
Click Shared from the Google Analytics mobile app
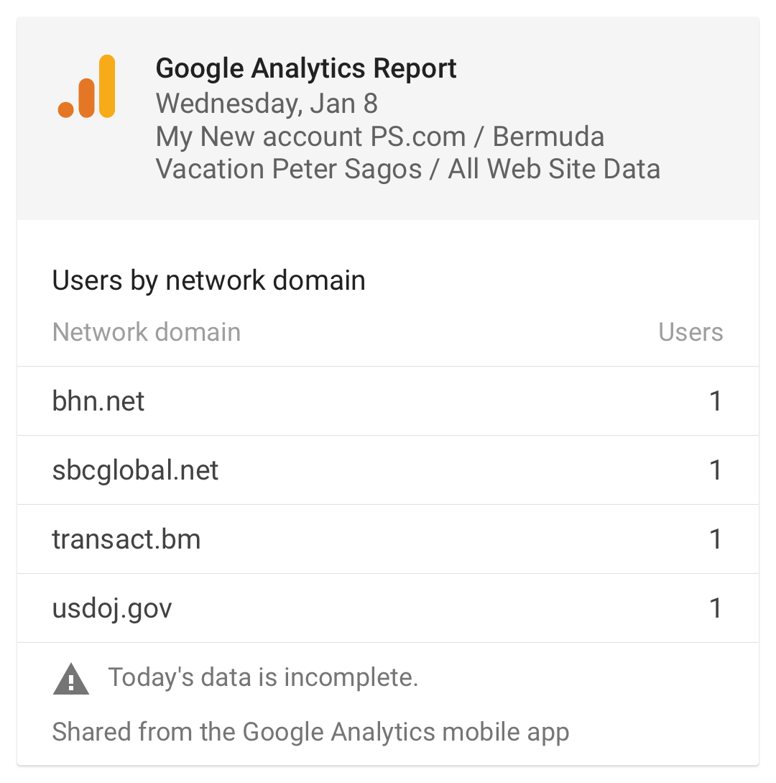[310, 733]
